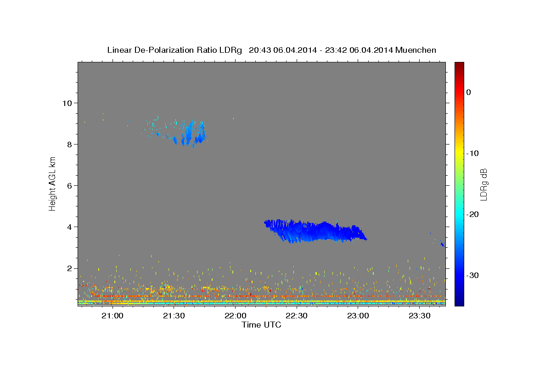Viewport: 551px width, 367px height.
Task: Click the yellow -10 region of colorbar
Action: coord(459,153)
